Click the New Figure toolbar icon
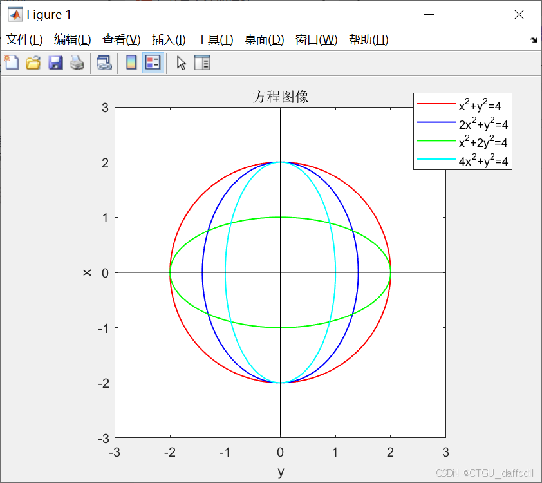Image resolution: width=542 pixels, height=483 pixels. (x=12, y=63)
